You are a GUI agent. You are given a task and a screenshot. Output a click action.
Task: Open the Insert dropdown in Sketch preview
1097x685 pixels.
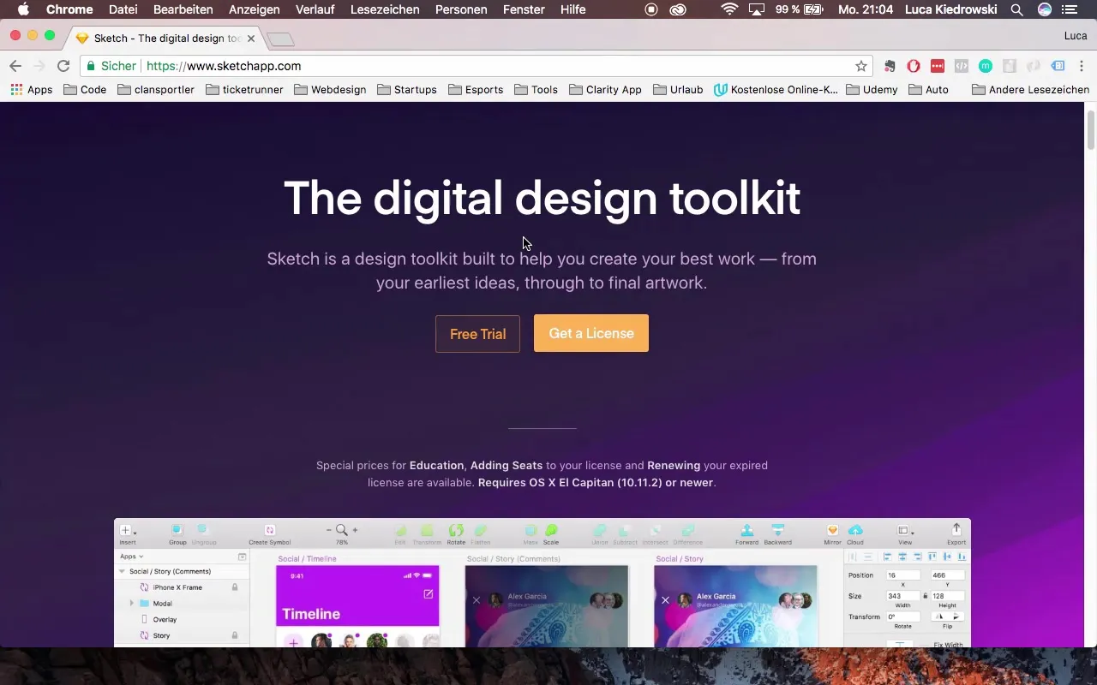[x=128, y=534]
